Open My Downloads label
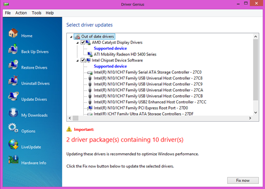Image resolution: width=265 pixels, height=189 pixels. coord(34,115)
